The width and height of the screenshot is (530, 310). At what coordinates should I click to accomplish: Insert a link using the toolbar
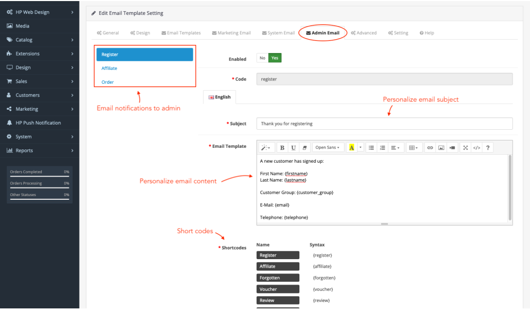point(430,147)
